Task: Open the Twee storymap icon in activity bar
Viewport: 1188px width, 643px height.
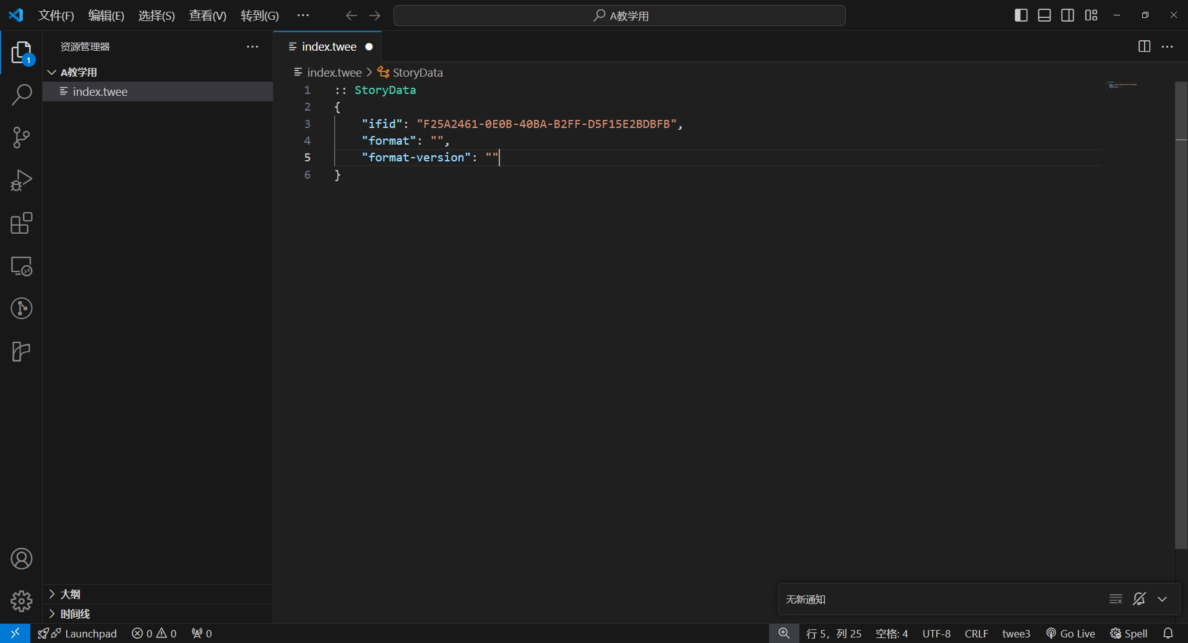Action: (21, 351)
